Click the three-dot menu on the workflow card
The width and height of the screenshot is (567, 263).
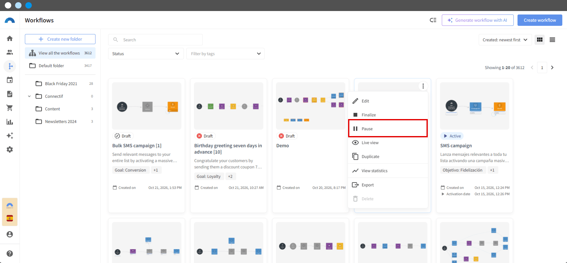[x=423, y=86]
